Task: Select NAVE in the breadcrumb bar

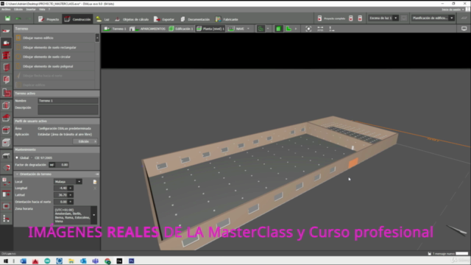Action: (236, 29)
